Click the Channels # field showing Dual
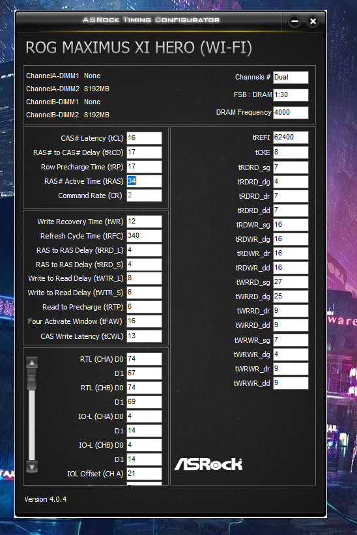This screenshot has height=535, width=357. pos(291,78)
